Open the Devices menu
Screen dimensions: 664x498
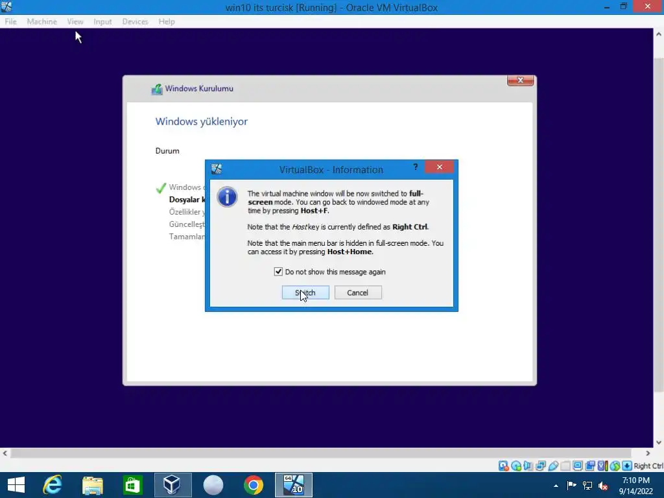pos(135,21)
